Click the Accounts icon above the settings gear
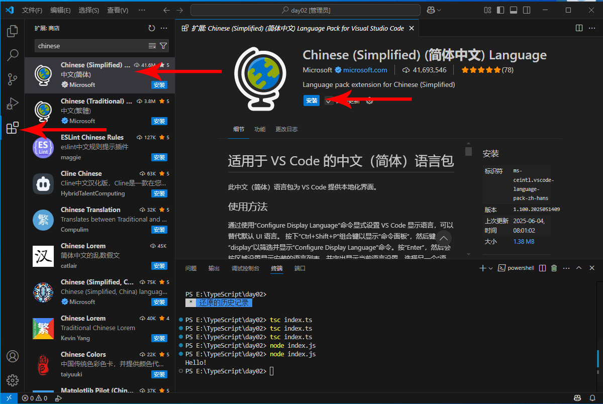The width and height of the screenshot is (603, 404). point(13,356)
